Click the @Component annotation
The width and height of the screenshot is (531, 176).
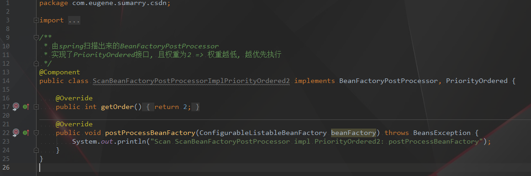[x=60, y=72]
